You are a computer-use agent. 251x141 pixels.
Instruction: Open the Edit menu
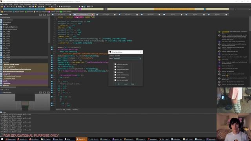point(6,4)
